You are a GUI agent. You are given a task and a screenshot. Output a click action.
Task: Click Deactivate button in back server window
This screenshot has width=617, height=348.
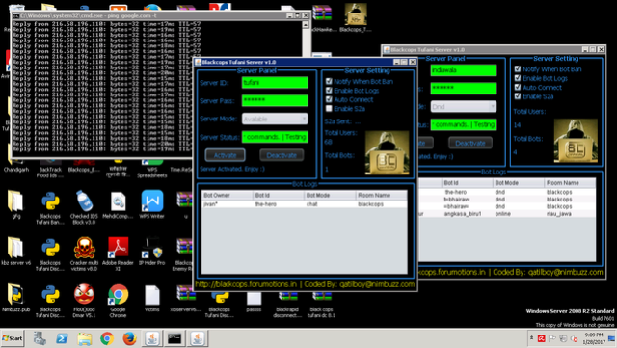coord(470,143)
